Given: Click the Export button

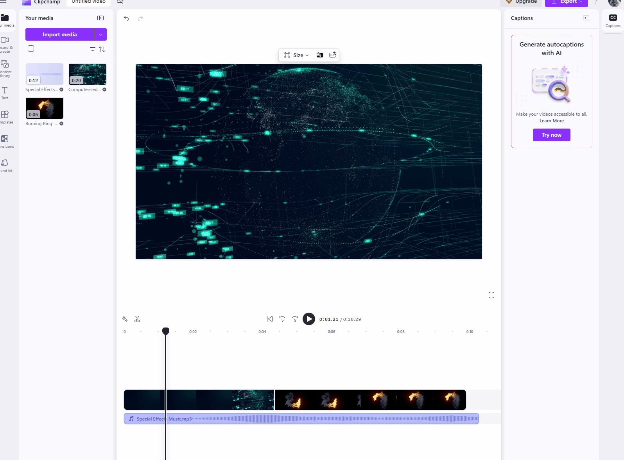Looking at the screenshot, I should point(567,2).
